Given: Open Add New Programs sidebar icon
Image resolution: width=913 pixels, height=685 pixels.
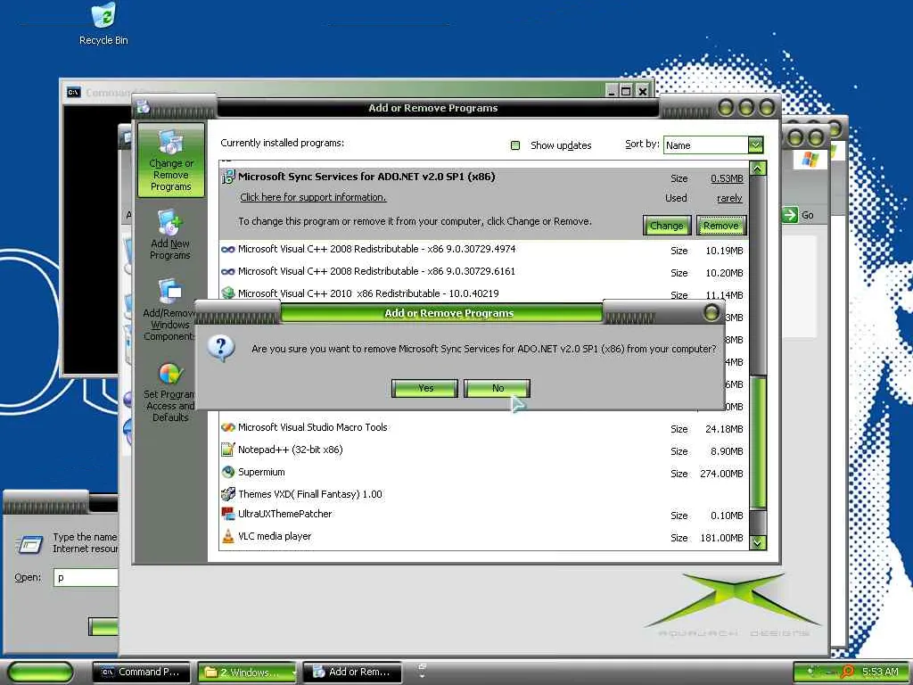Looking at the screenshot, I should coord(170,235).
